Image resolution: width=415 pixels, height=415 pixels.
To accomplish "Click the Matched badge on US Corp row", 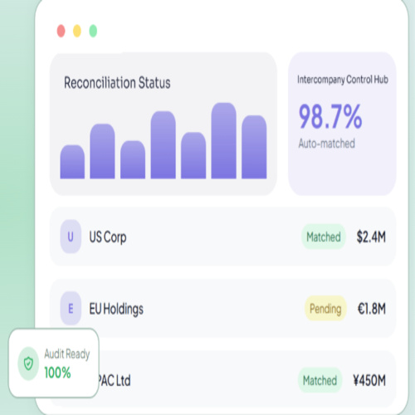I will [x=324, y=237].
